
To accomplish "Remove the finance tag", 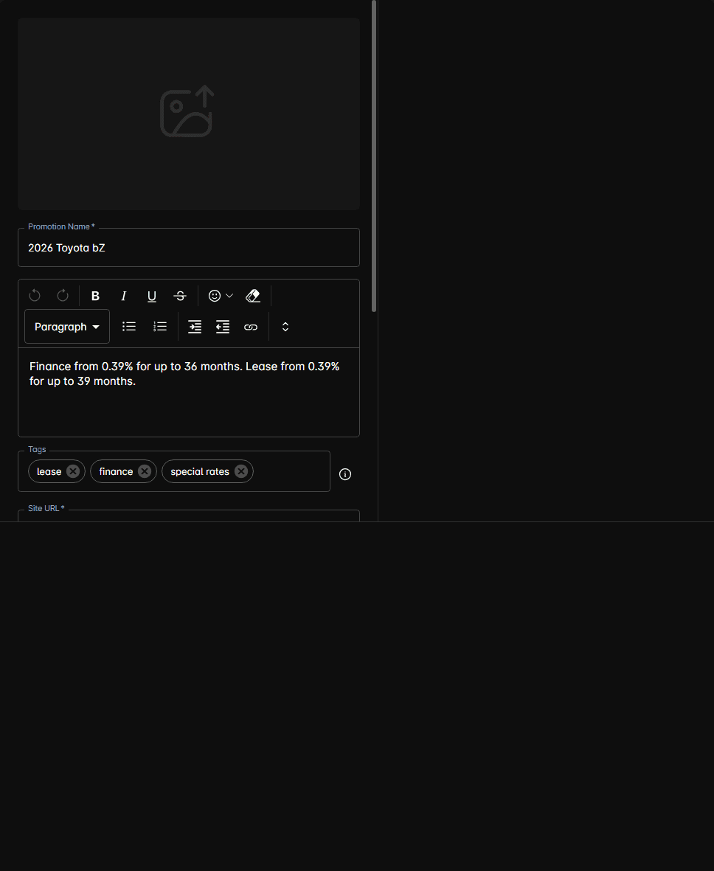I will point(145,471).
